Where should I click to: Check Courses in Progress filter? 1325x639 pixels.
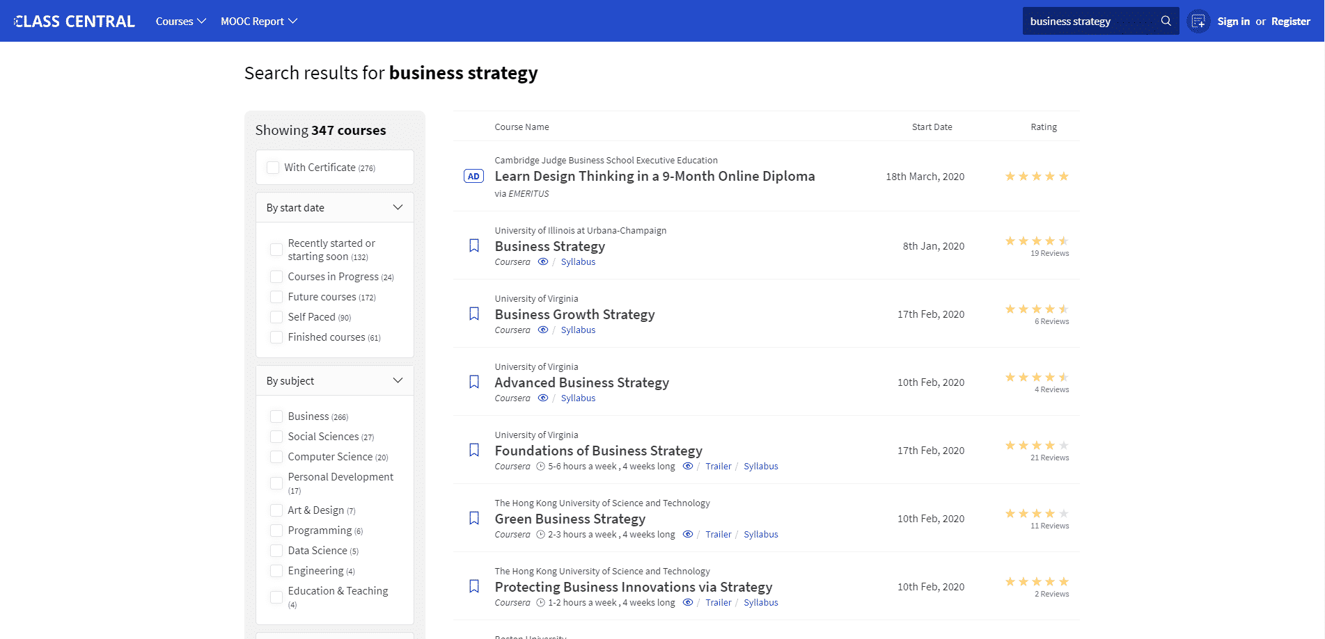276,277
